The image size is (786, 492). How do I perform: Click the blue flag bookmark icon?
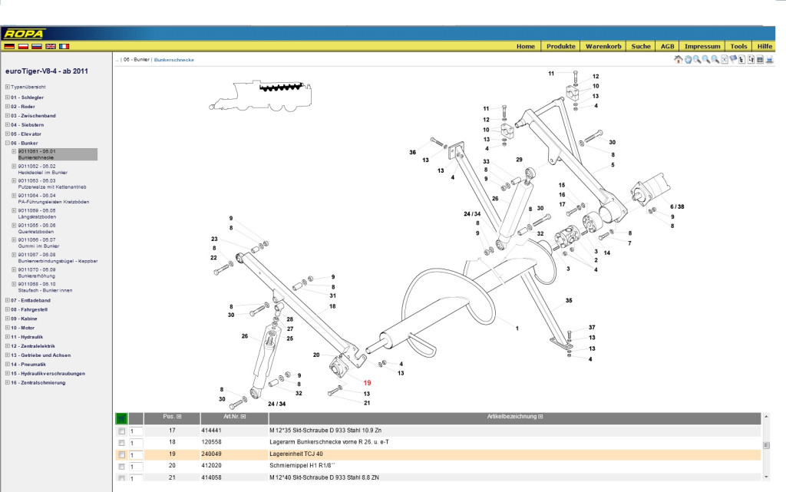click(733, 59)
